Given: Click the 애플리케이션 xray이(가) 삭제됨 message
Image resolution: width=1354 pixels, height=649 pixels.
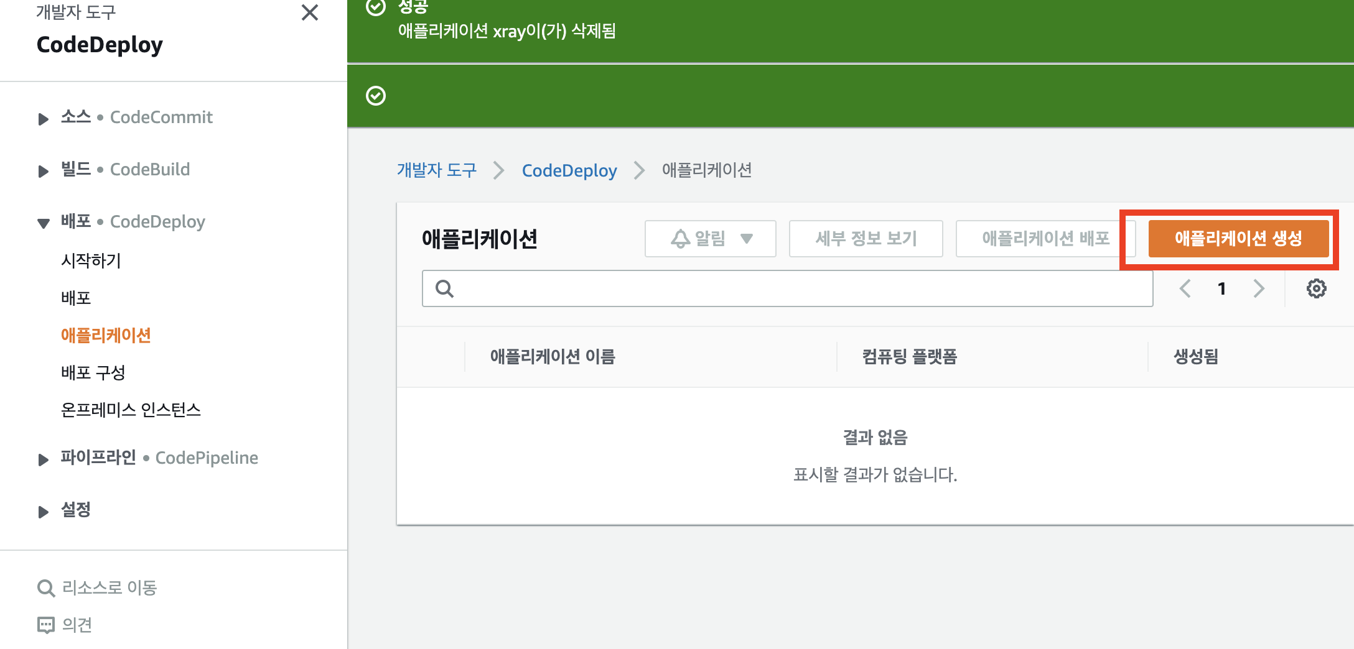Looking at the screenshot, I should point(507,30).
